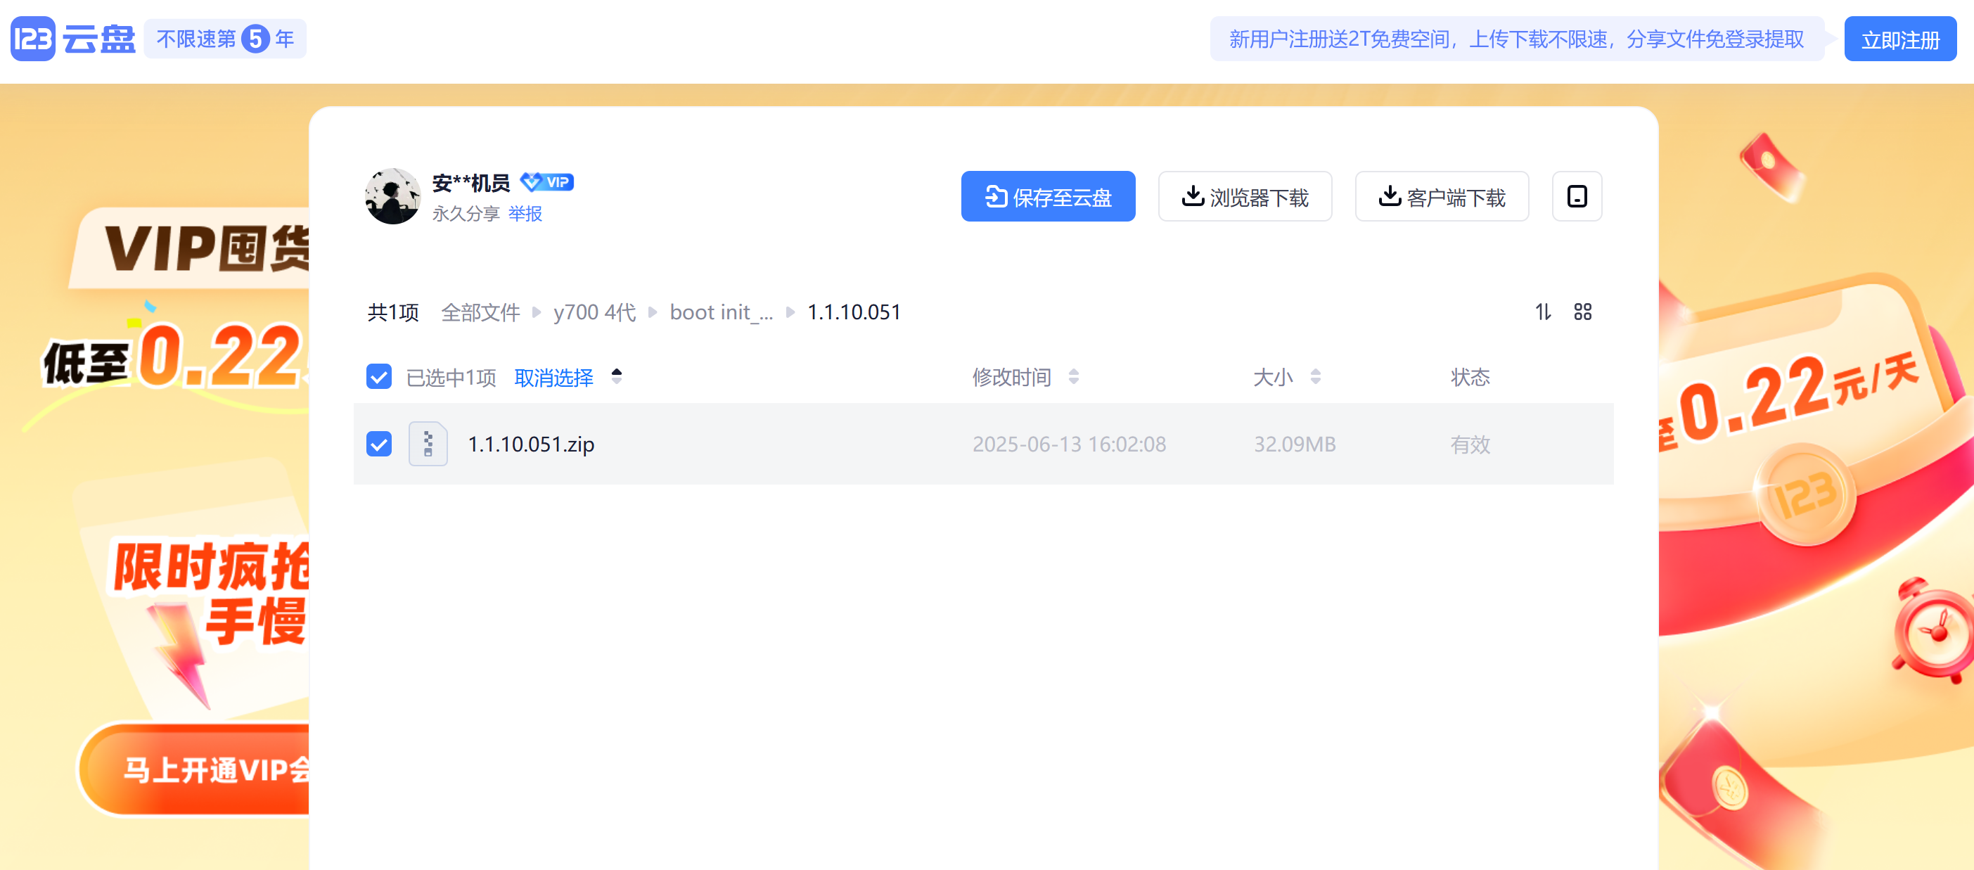Click the download icon inside 浏览器下载 button
This screenshot has height=870, width=1974.
1193,197
